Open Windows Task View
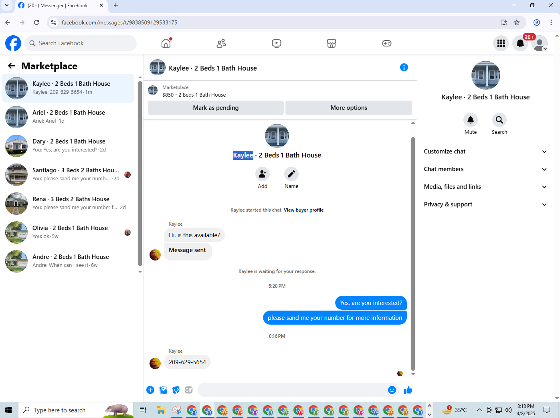 (x=143, y=410)
